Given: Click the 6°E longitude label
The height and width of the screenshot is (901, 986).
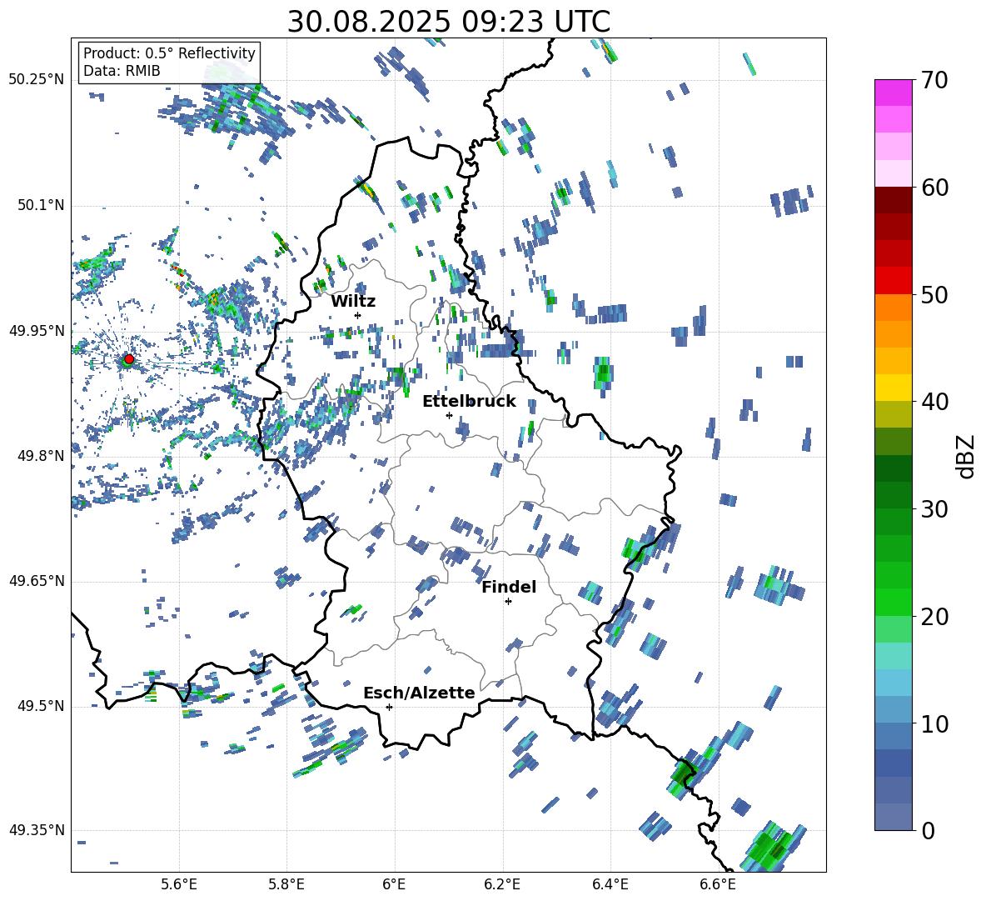Looking at the screenshot, I should click(394, 884).
